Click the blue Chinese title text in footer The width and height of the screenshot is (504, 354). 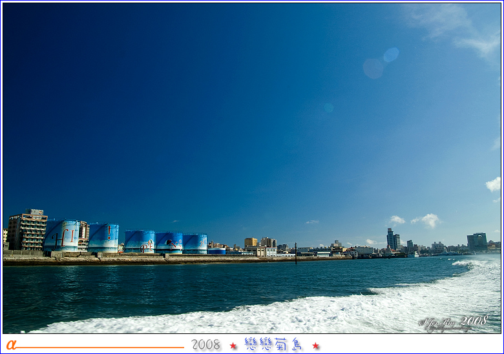[273, 344]
